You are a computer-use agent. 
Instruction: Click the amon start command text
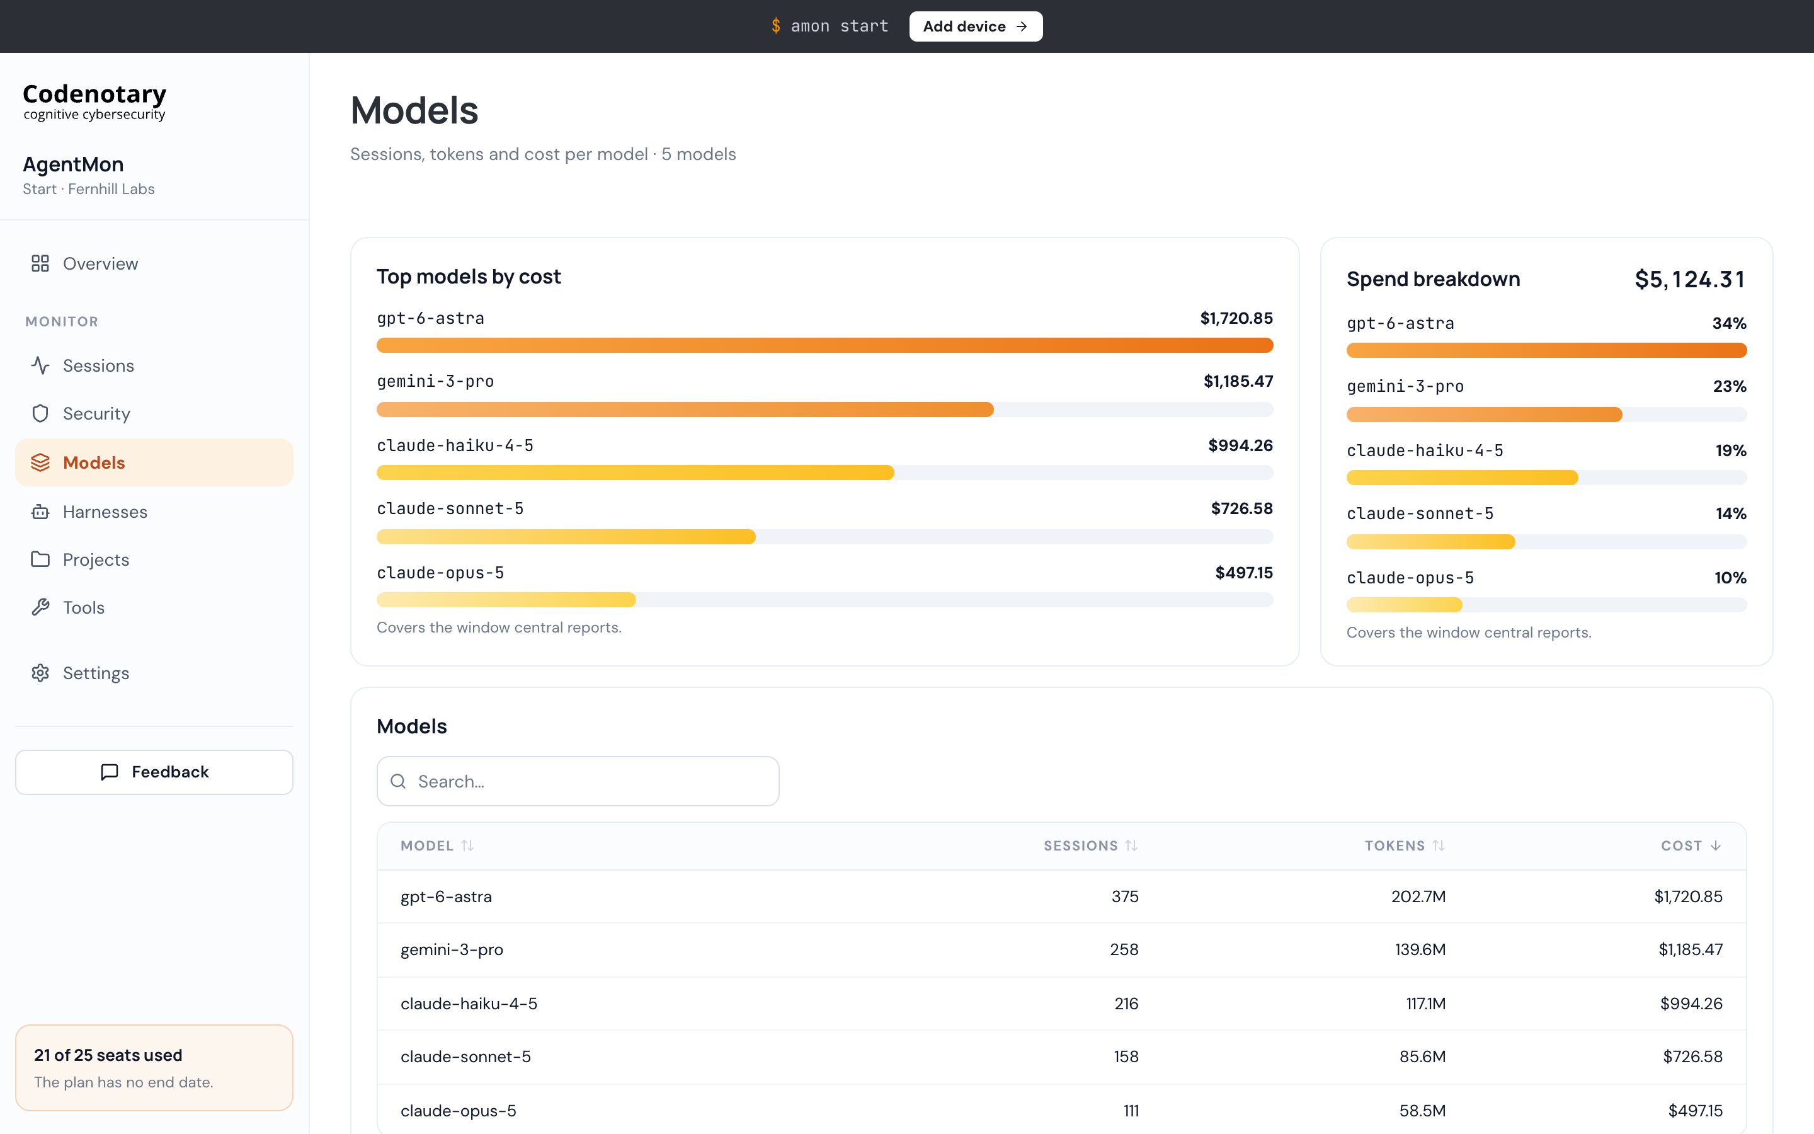point(840,26)
